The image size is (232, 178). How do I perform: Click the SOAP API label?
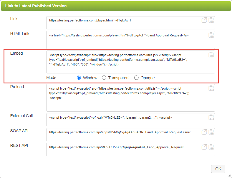[x=19, y=131]
